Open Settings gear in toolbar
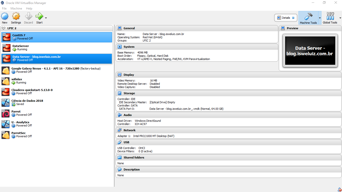 (16, 16)
